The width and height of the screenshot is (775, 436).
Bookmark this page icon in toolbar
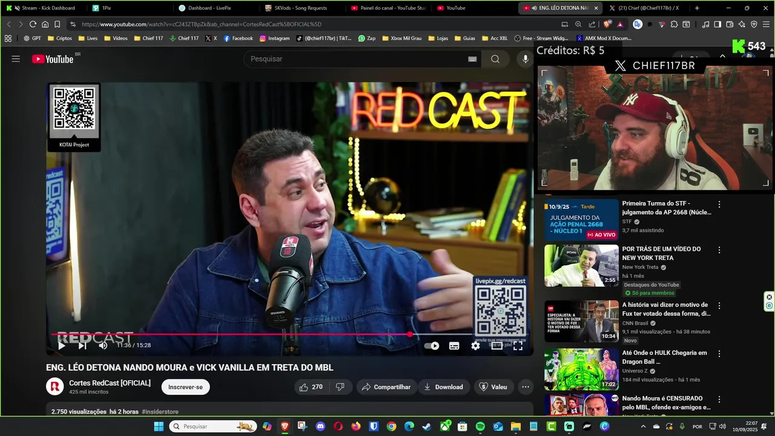[x=57, y=24]
